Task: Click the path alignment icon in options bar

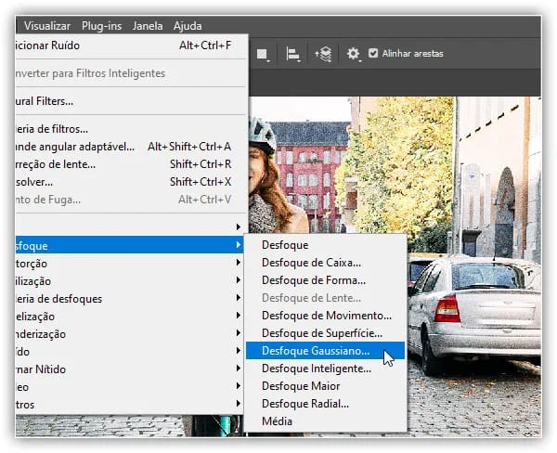Action: click(292, 54)
